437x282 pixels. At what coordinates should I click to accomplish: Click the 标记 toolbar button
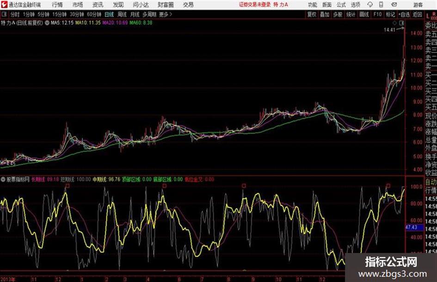tap(390, 14)
